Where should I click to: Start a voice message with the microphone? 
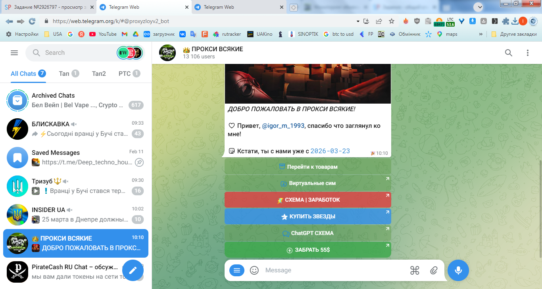[x=458, y=270]
